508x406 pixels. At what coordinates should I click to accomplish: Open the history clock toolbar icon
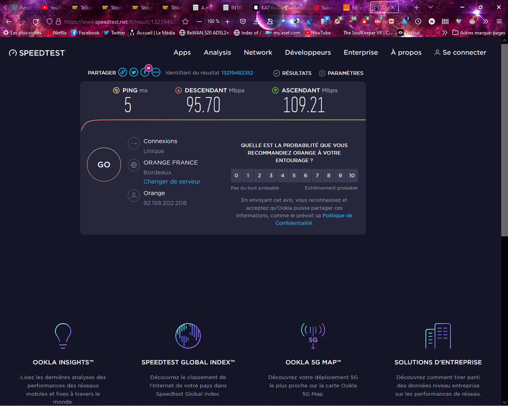(419, 21)
